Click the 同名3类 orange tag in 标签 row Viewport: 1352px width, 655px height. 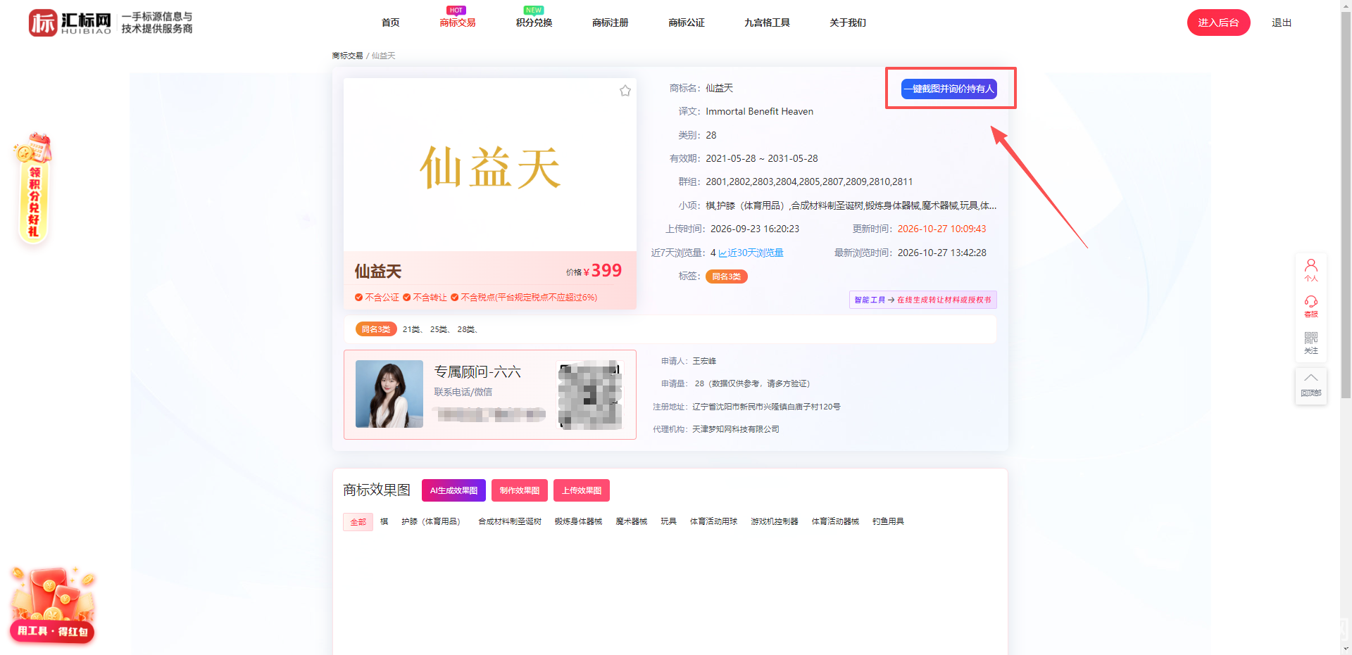coord(726,276)
